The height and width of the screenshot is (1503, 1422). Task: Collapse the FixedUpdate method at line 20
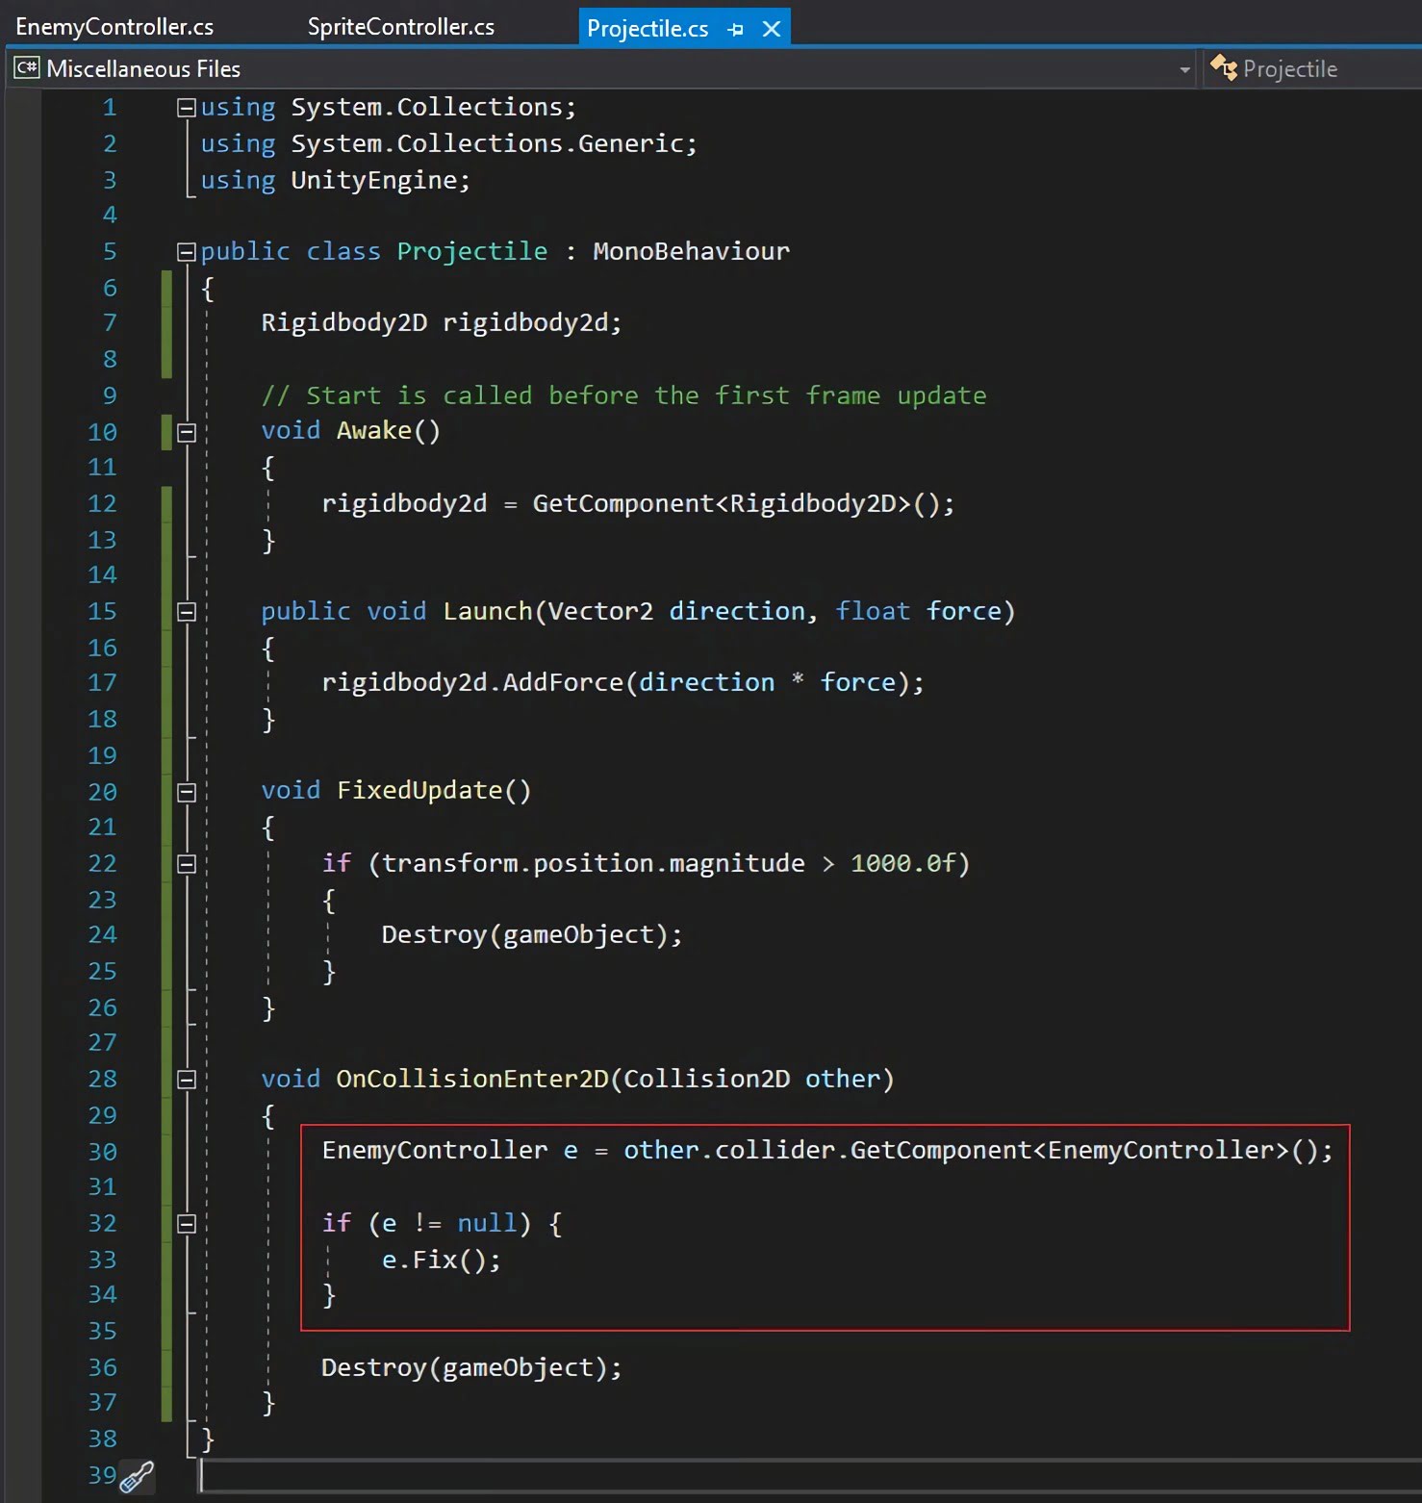click(x=187, y=792)
